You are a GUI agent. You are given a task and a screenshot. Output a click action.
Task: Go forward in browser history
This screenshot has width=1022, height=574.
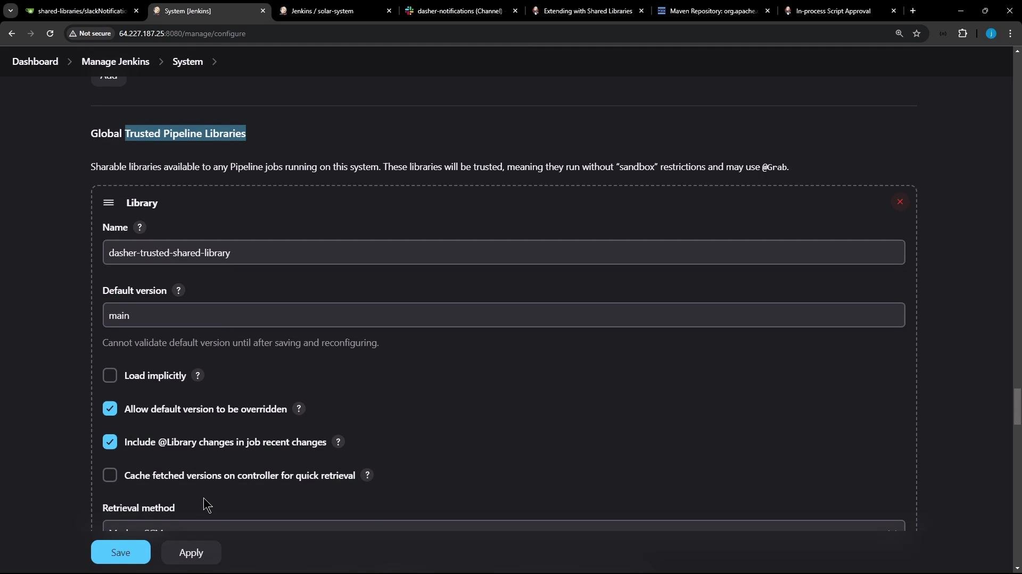pos(31,33)
